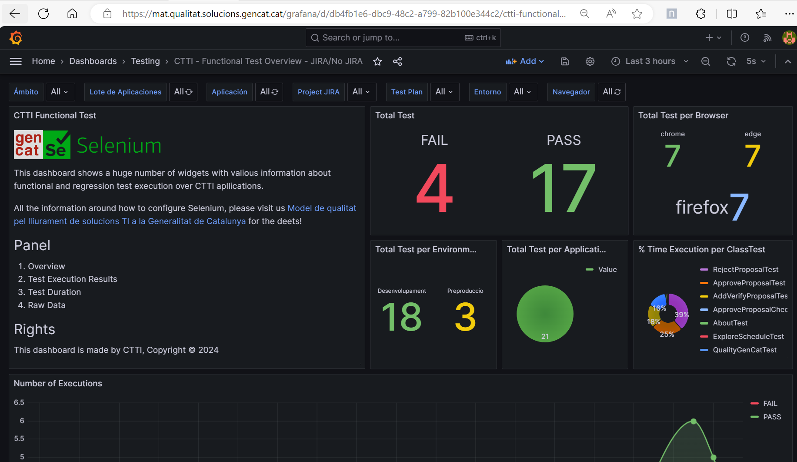Click the RejectProposalTest purple legend swatch
The width and height of the screenshot is (797, 462).
(x=704, y=270)
